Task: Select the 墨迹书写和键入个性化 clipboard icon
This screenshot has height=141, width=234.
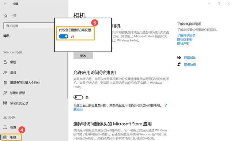Action: point(5,82)
